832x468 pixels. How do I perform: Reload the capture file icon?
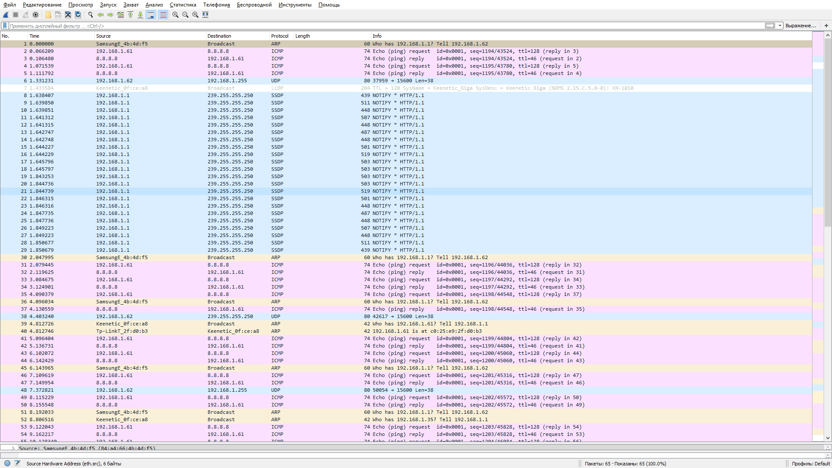click(x=78, y=15)
